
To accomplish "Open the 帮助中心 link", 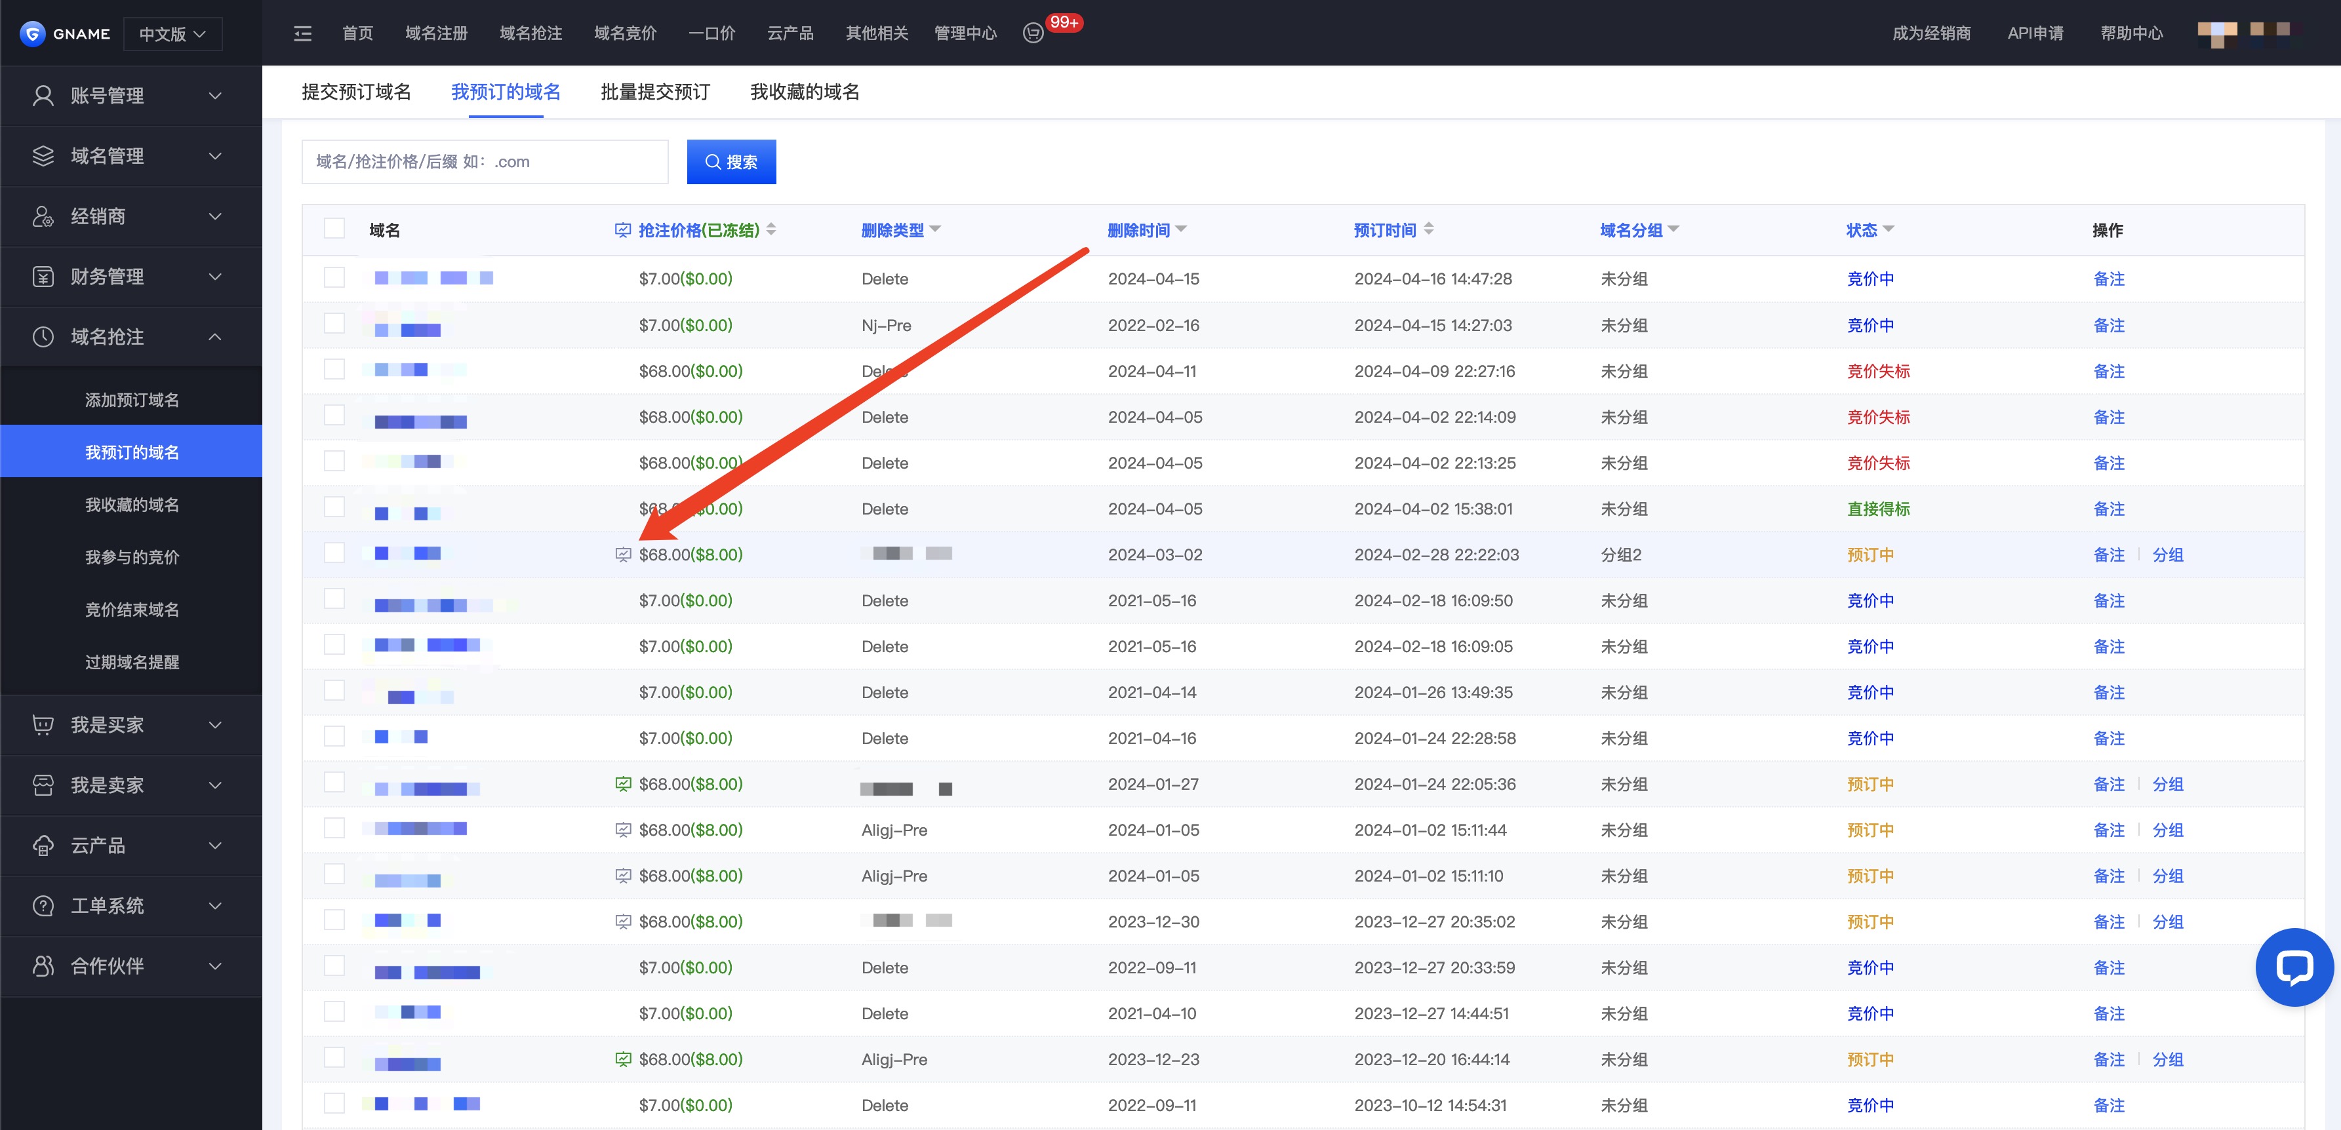I will 2131,33.
